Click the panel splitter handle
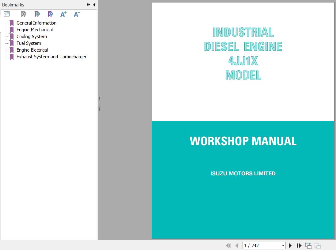Viewport: 336px width, 250px height. coord(99,104)
